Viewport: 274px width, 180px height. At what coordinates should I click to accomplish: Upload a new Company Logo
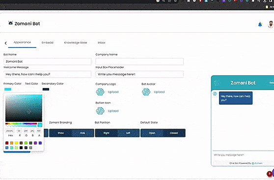tap(113, 92)
